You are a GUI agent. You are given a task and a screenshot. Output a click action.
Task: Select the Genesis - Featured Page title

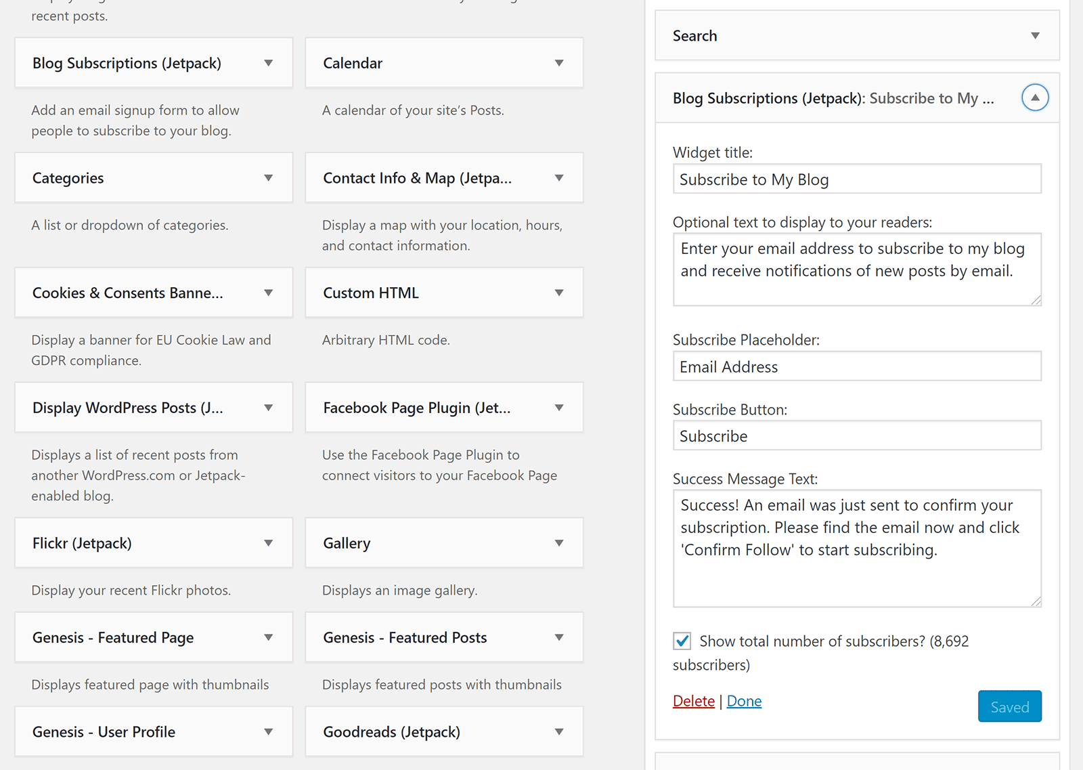113,637
